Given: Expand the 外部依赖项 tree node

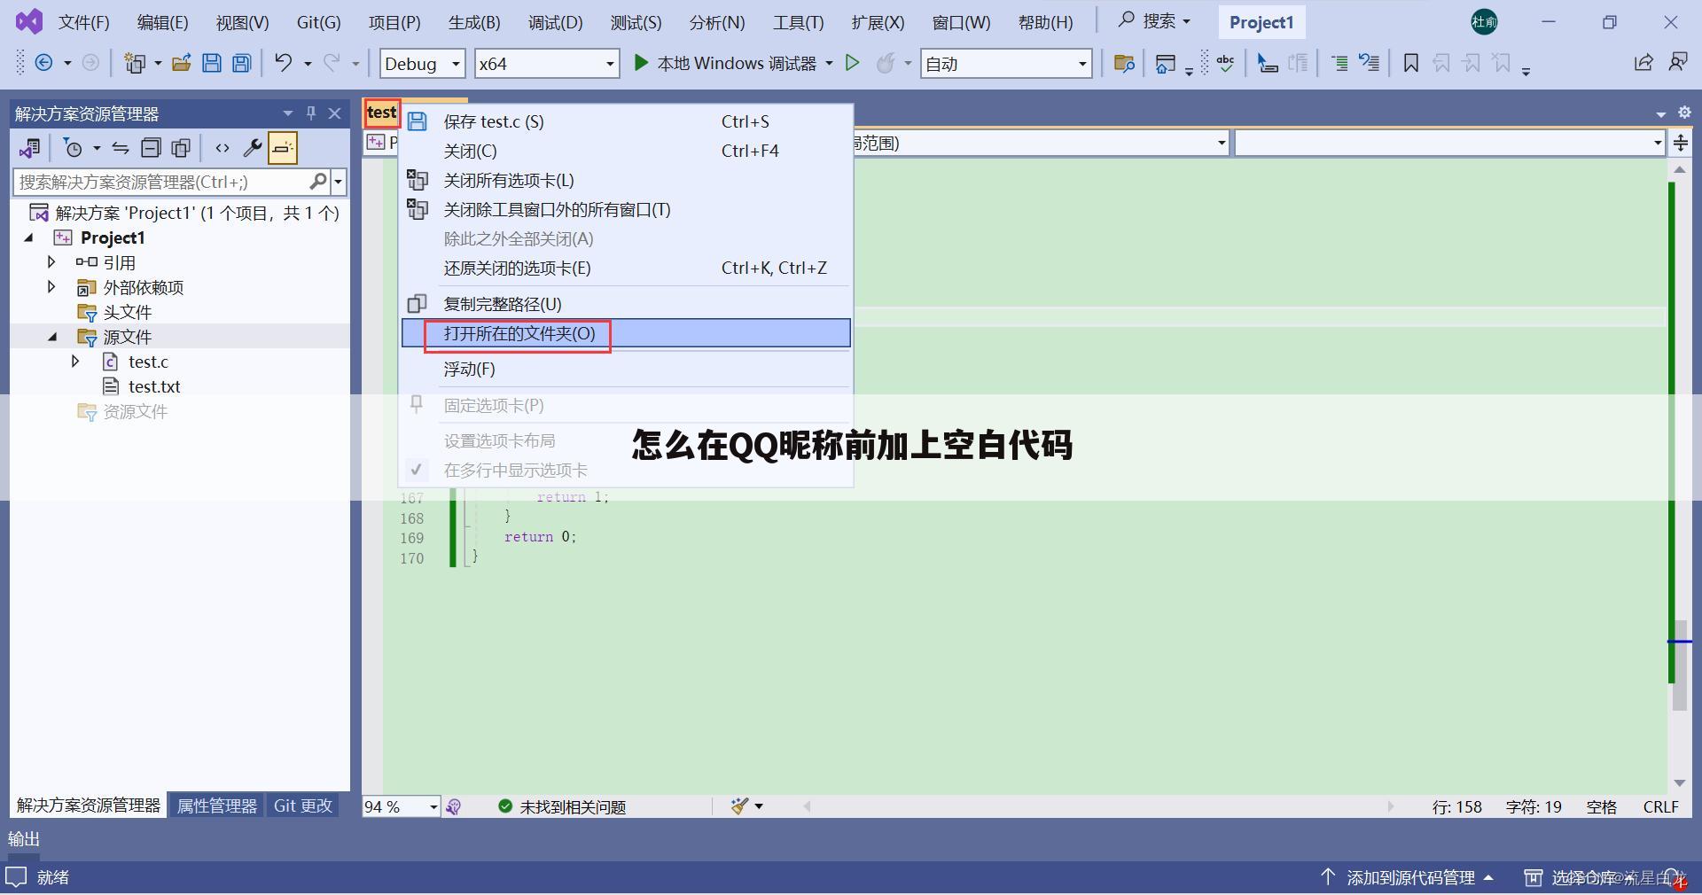Looking at the screenshot, I should click(x=51, y=287).
